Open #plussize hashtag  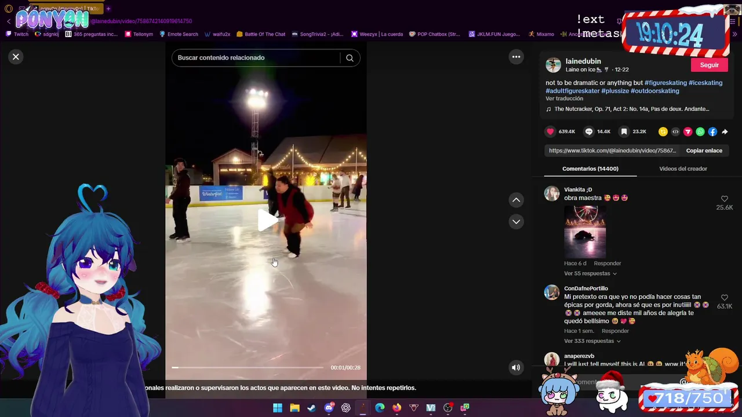pyautogui.click(x=615, y=91)
